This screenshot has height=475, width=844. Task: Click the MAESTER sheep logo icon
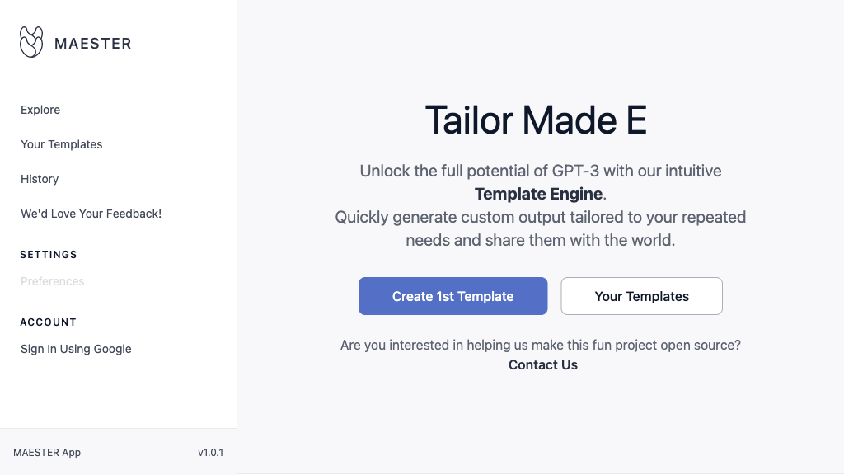[x=31, y=41]
